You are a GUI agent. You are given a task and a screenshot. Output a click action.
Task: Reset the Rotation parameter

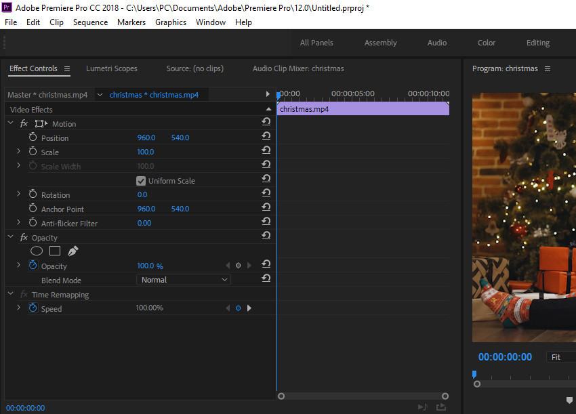[266, 193]
